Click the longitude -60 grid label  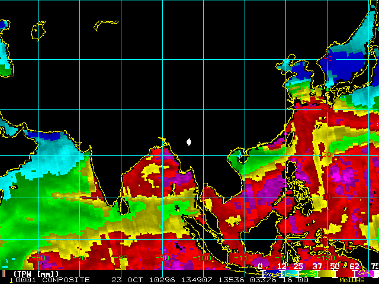40,258
